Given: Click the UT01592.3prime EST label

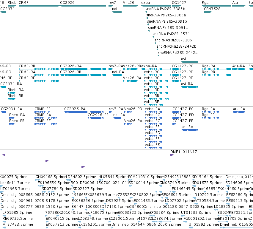Looking at the screenshot, I should (196, 213).
